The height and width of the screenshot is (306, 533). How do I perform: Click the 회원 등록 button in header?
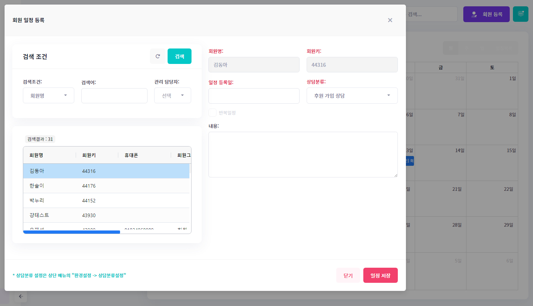point(486,14)
